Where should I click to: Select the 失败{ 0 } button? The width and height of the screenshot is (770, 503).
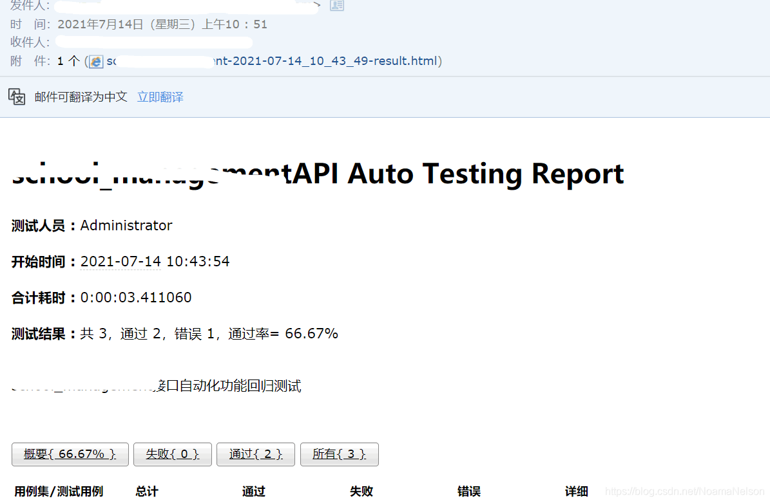(x=173, y=454)
